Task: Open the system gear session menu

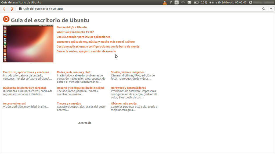Action: coord(251,2)
